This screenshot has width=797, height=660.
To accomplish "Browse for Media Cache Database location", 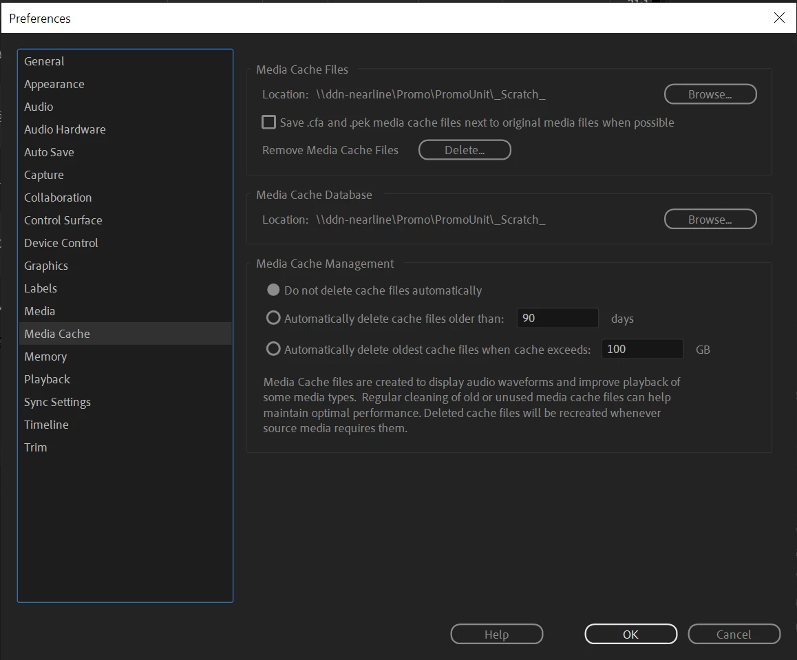I will (x=710, y=220).
